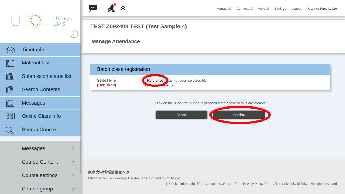Image resolution: width=345 pixels, height=194 pixels.
Task: Click the Timetable graduation cap icon
Action: click(10, 50)
